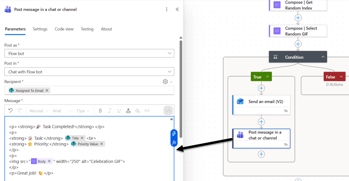Click the connection link icon on Send an email
Image resolution: width=349 pixels, height=181 pixels.
tap(286, 111)
